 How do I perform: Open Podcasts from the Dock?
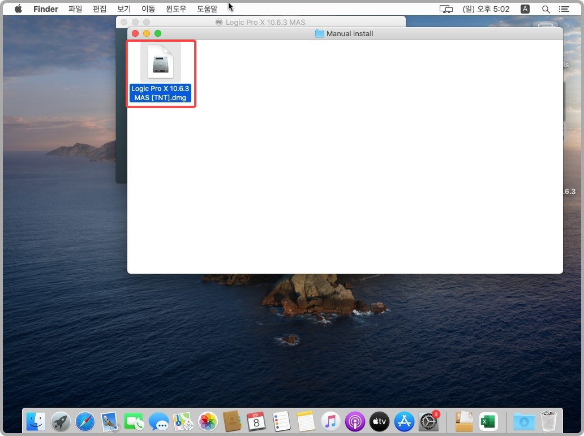pos(355,422)
